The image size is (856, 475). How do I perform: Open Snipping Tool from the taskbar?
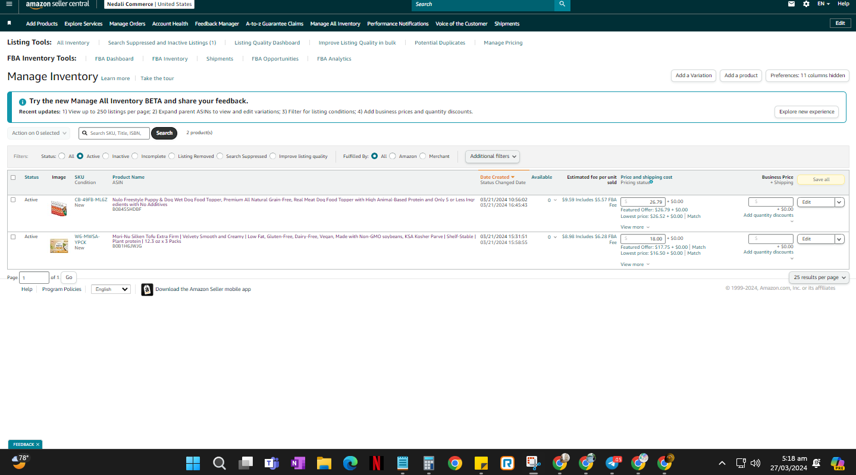pos(532,463)
